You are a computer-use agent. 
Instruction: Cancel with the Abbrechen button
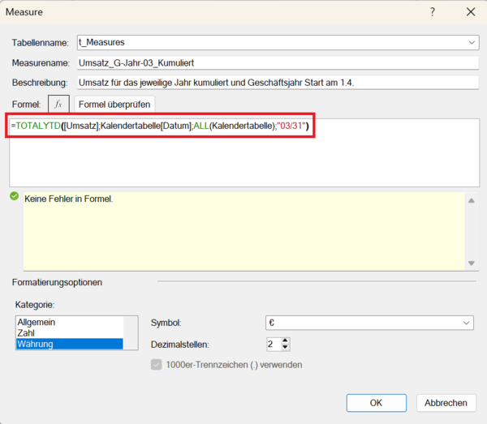click(x=446, y=403)
